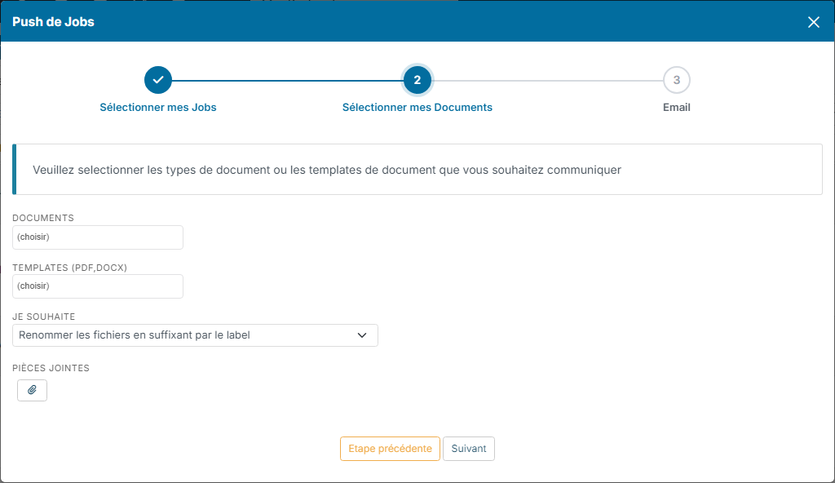
Task: Open the Documents (choisir) selector
Action: [x=98, y=237]
